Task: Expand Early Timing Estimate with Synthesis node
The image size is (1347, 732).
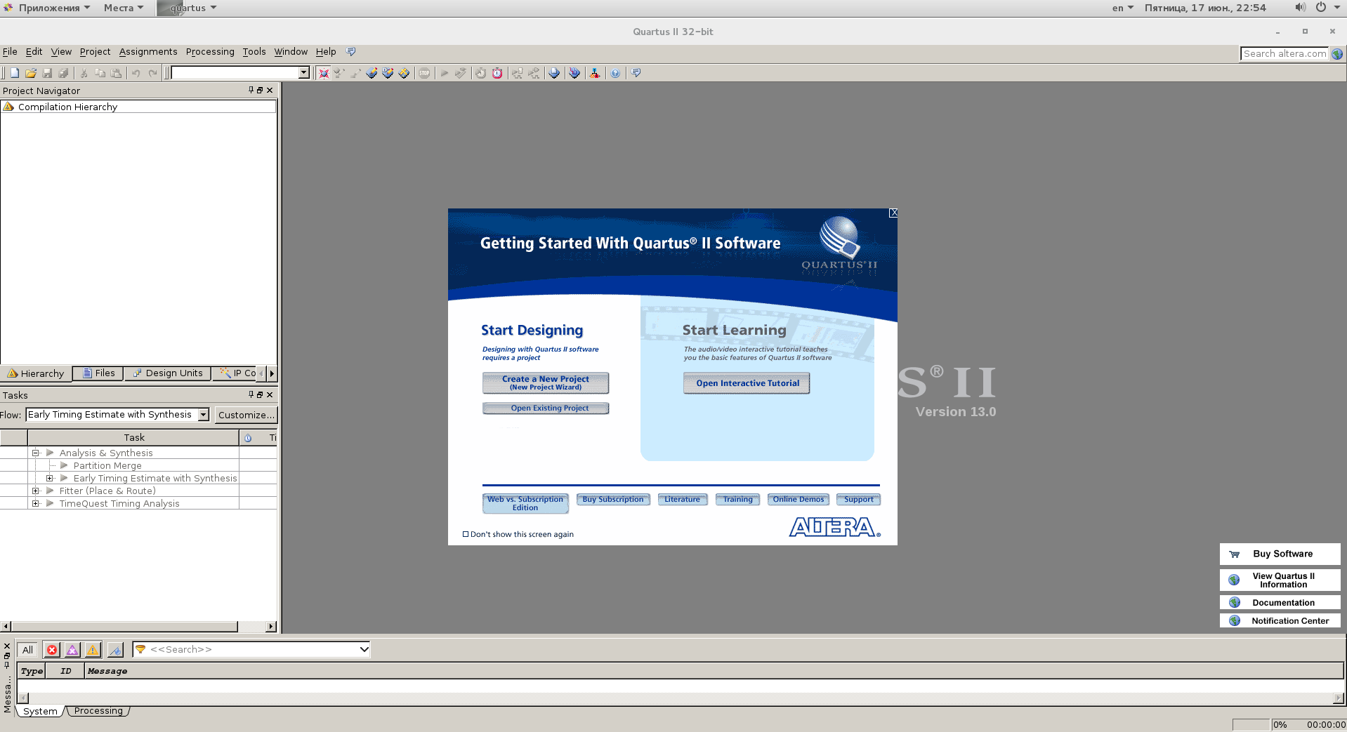Action: coord(49,478)
